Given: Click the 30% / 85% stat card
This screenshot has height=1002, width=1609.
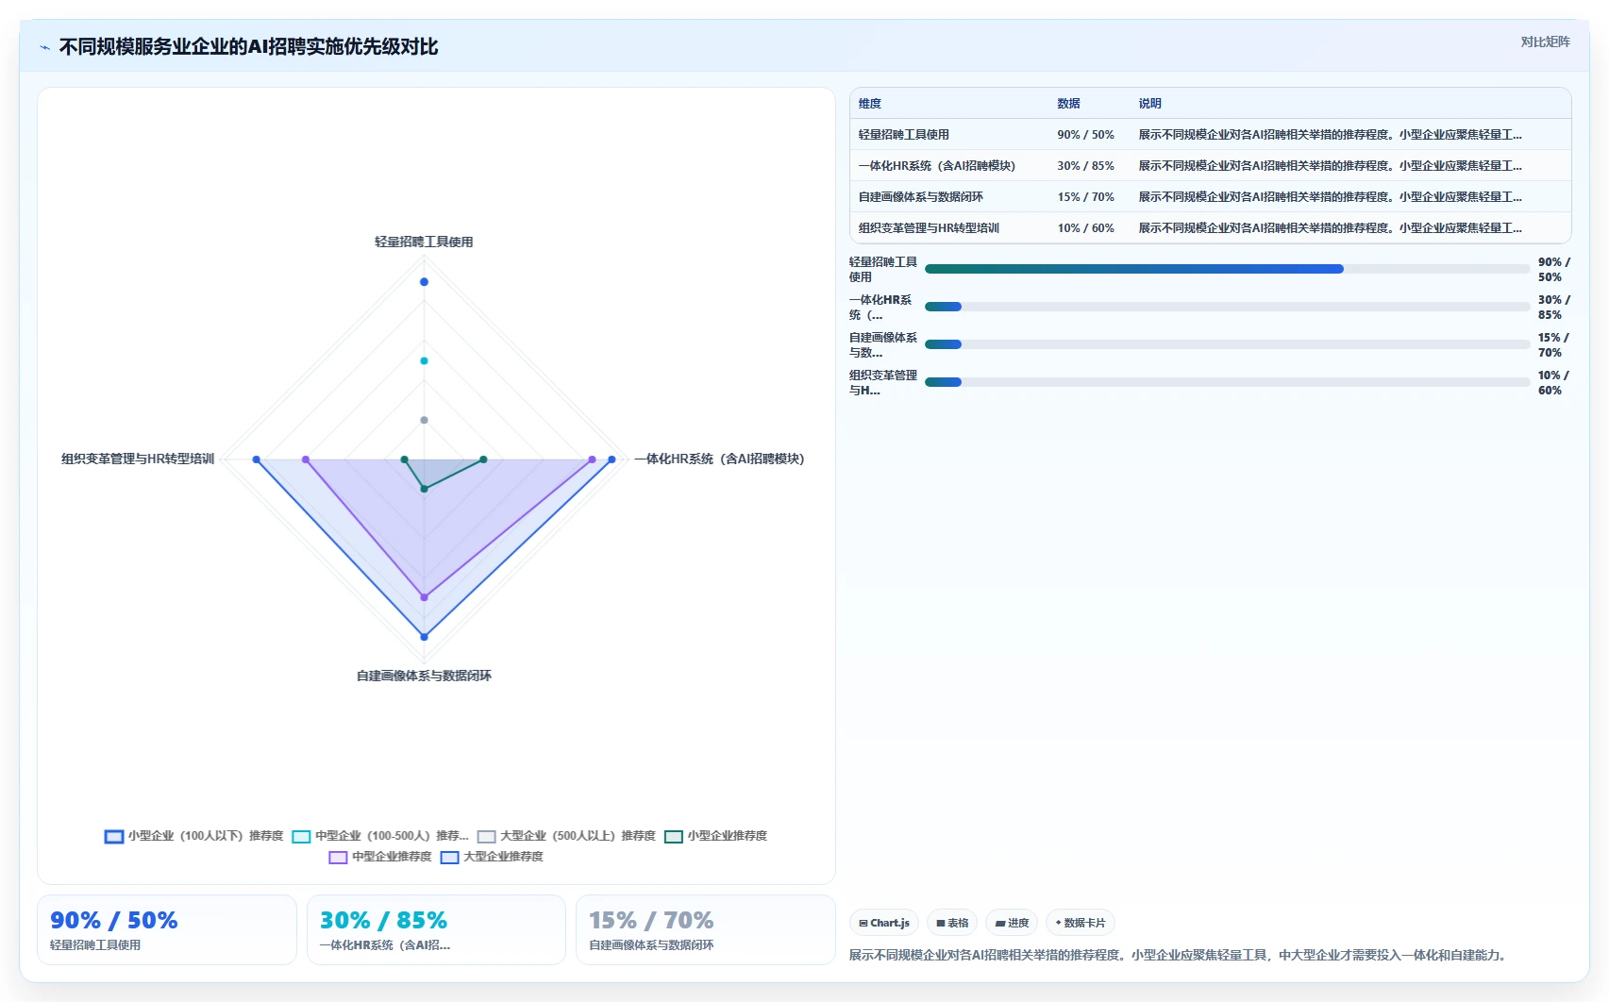Looking at the screenshot, I should [x=436, y=930].
